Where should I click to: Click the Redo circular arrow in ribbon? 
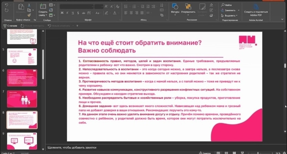click(7, 10)
